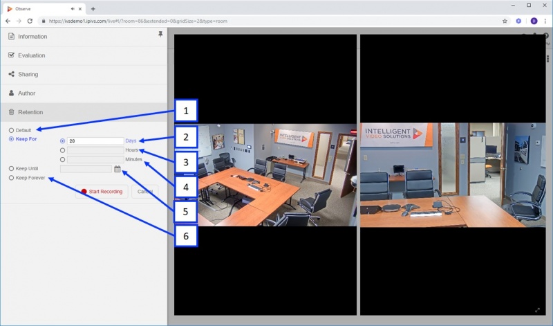The width and height of the screenshot is (553, 326).
Task: Click the pin icon on the side panel
Action: [x=160, y=34]
